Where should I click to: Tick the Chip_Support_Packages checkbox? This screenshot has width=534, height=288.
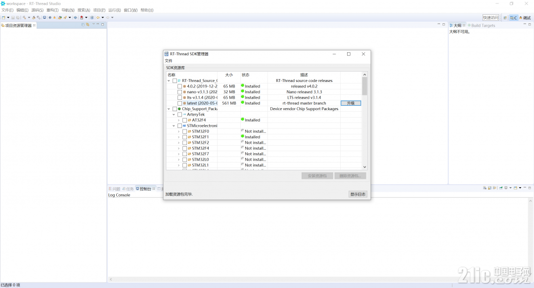pos(175,109)
